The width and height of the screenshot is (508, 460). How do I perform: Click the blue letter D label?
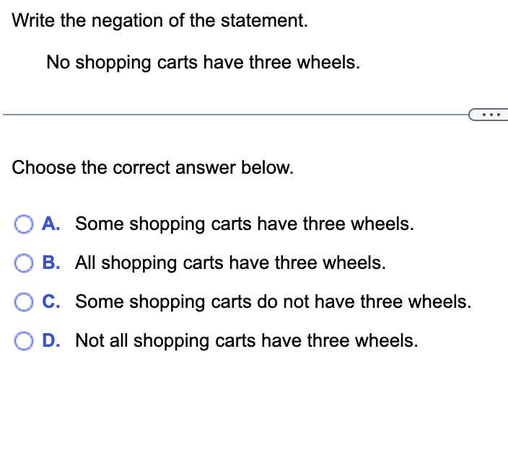(51, 340)
